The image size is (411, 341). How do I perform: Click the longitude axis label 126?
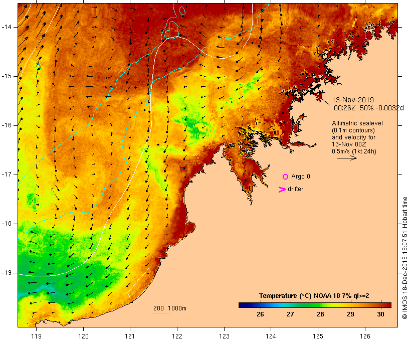pos(365,336)
